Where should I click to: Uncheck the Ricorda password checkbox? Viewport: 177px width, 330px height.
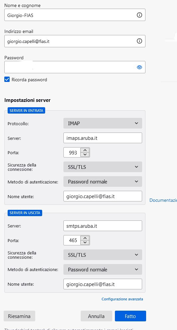tap(7, 80)
